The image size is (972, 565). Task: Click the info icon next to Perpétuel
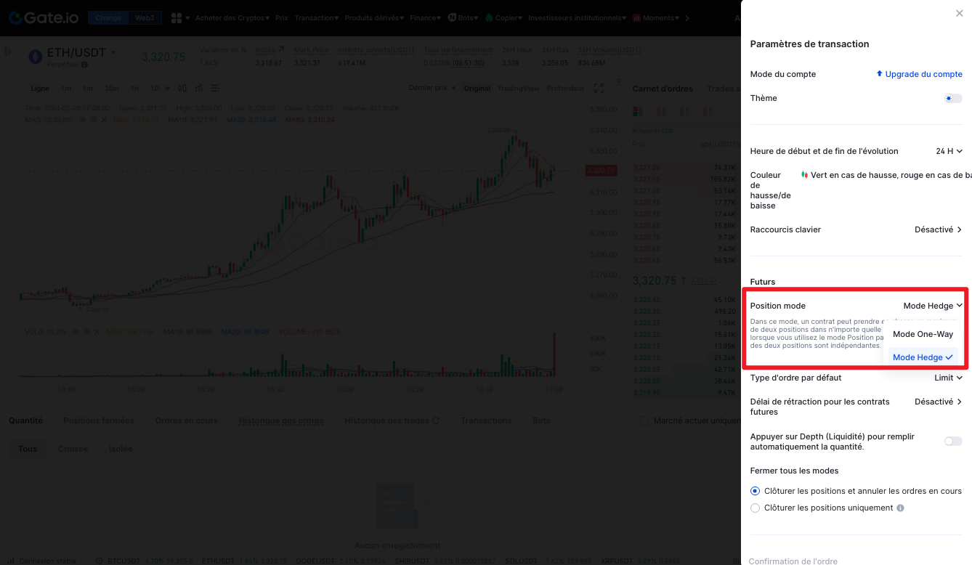[84, 65]
